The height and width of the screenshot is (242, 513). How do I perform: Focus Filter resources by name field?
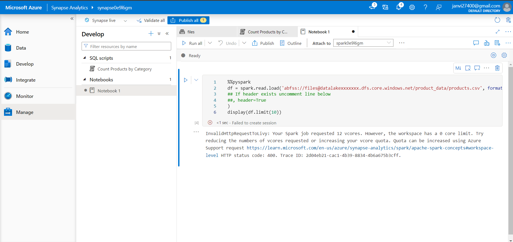126,46
